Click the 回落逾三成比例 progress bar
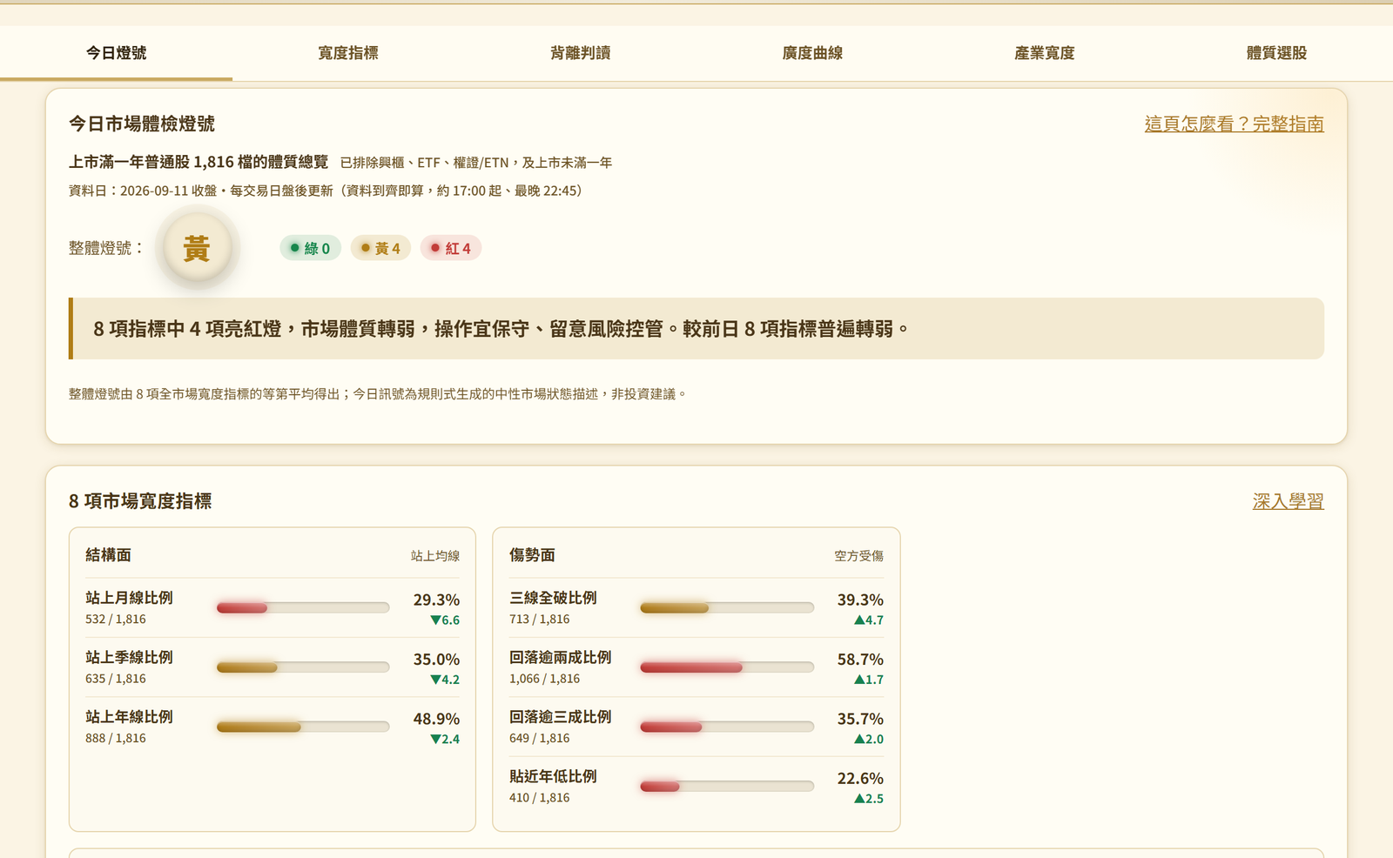 click(727, 727)
